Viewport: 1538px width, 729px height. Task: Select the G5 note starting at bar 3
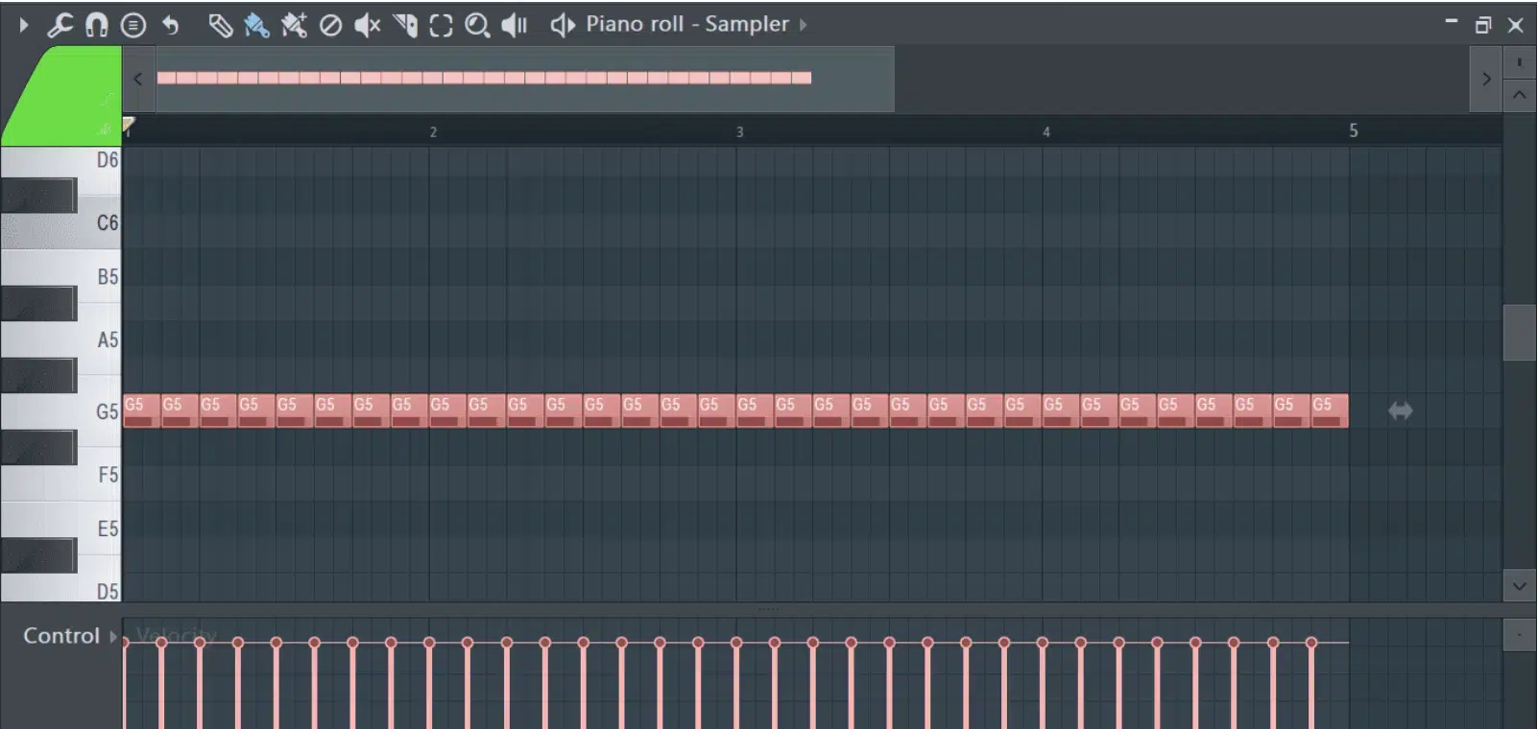(x=755, y=412)
